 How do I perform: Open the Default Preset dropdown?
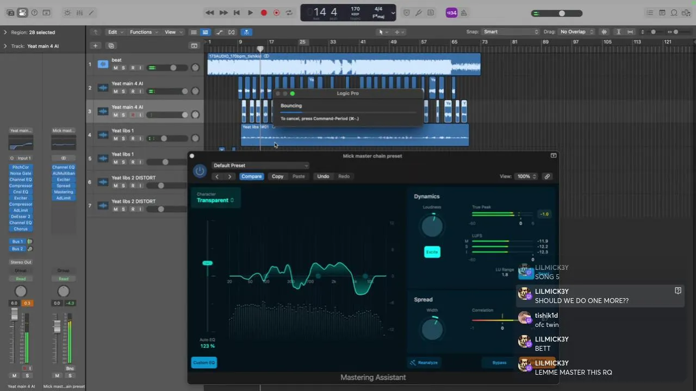click(260, 166)
